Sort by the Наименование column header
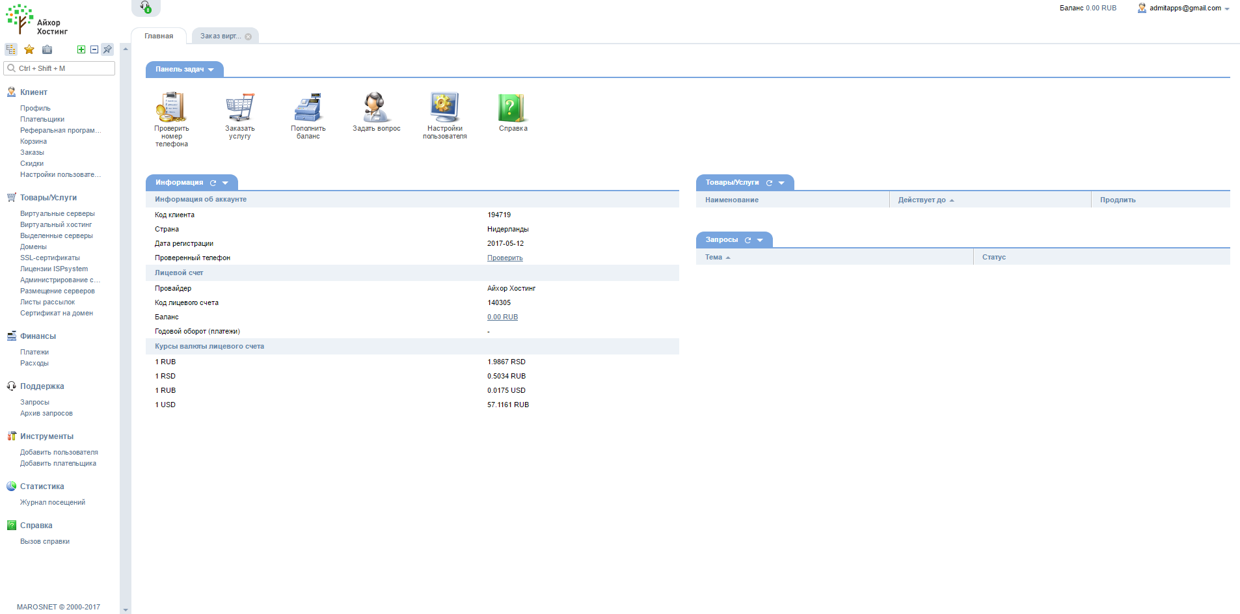This screenshot has width=1240, height=614. [x=792, y=200]
